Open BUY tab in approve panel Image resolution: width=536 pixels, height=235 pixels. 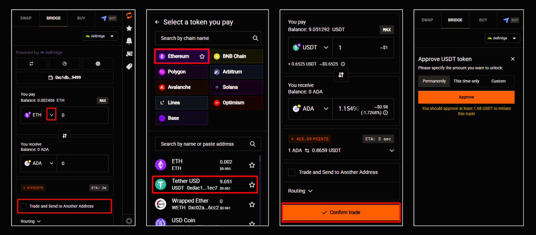point(483,20)
